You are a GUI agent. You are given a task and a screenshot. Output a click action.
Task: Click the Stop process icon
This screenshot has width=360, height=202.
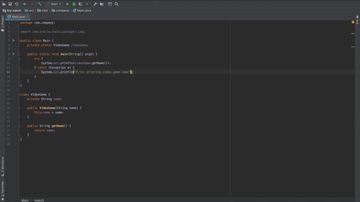pyautogui.click(x=87, y=4)
